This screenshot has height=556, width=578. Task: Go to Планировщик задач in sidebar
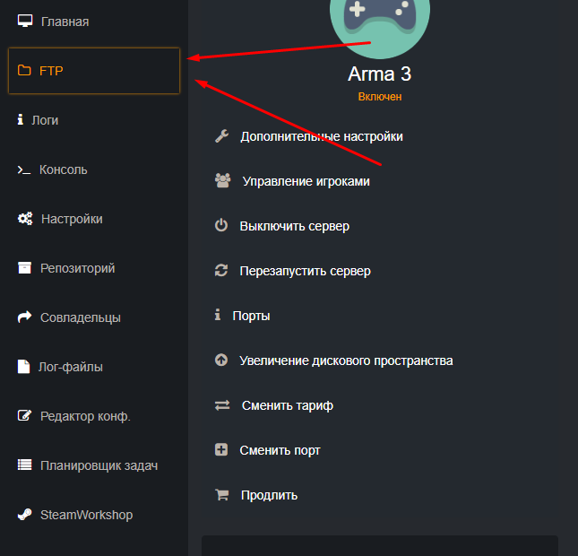point(99,465)
